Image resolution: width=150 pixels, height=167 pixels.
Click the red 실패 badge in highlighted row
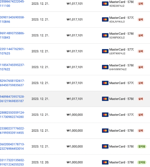point(140,99)
